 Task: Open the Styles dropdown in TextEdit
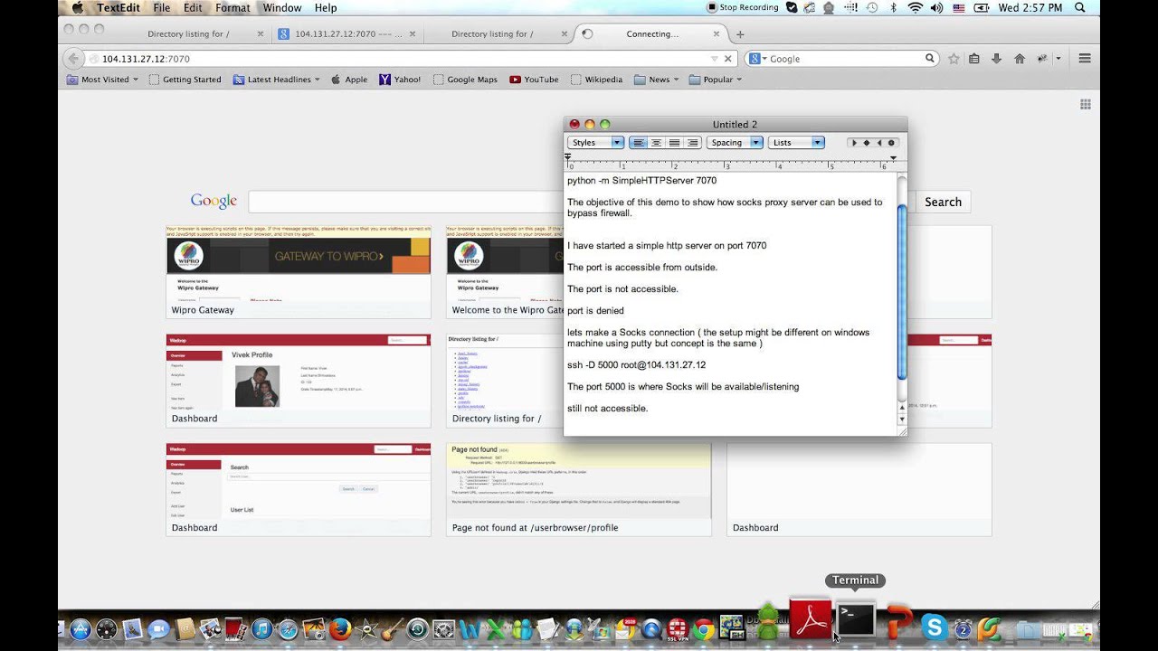(595, 143)
